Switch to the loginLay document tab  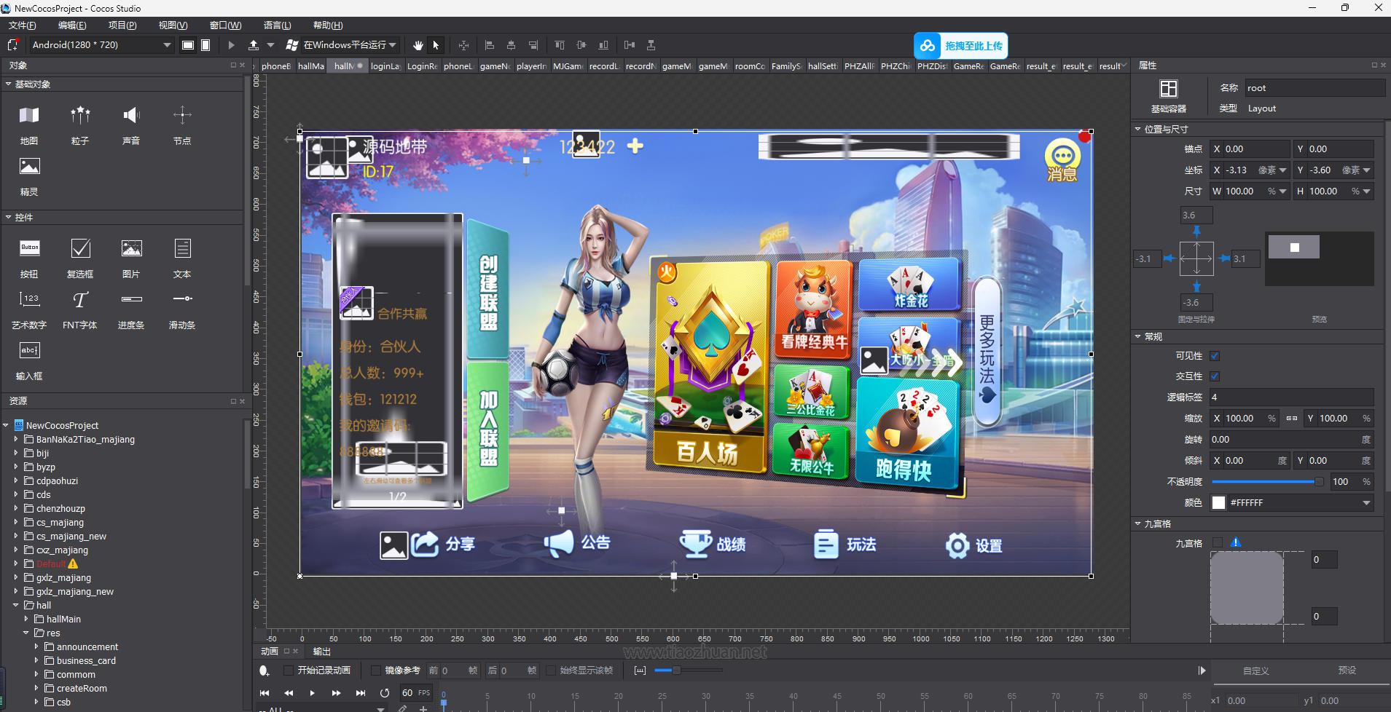coord(385,66)
